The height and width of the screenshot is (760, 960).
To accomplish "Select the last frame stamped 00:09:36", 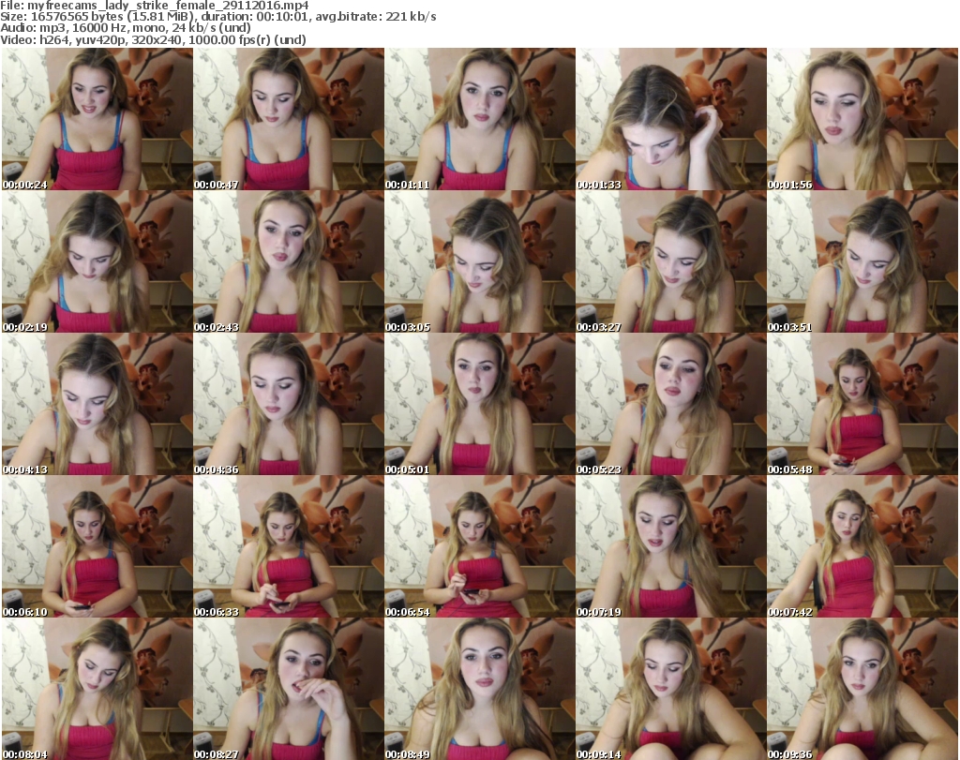I will tap(862, 689).
